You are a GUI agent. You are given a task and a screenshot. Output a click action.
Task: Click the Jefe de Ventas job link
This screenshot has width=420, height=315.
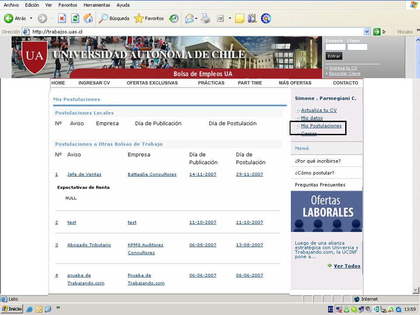[x=84, y=174]
